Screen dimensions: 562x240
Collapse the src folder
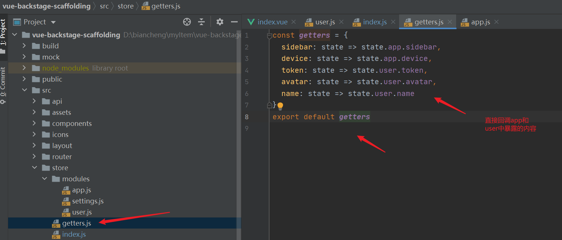[x=24, y=90]
